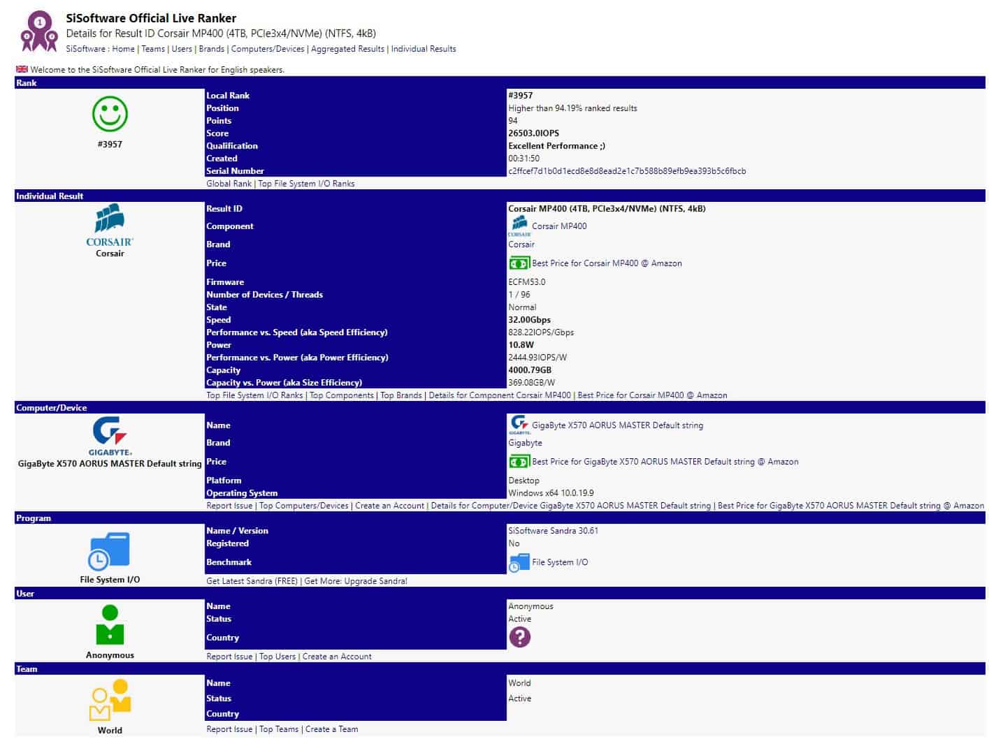This screenshot has width=989, height=739.
Task: Open the Brands navigation link
Action: (x=212, y=49)
